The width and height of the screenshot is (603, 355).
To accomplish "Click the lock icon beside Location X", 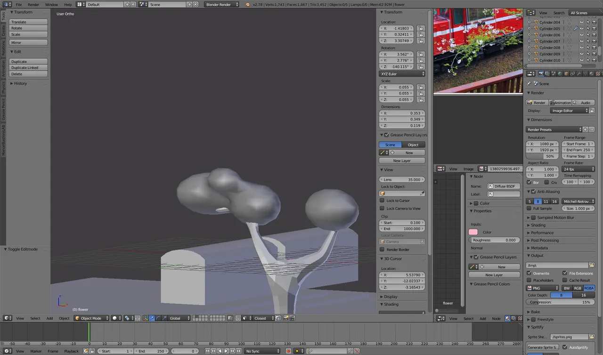I will tap(421, 28).
